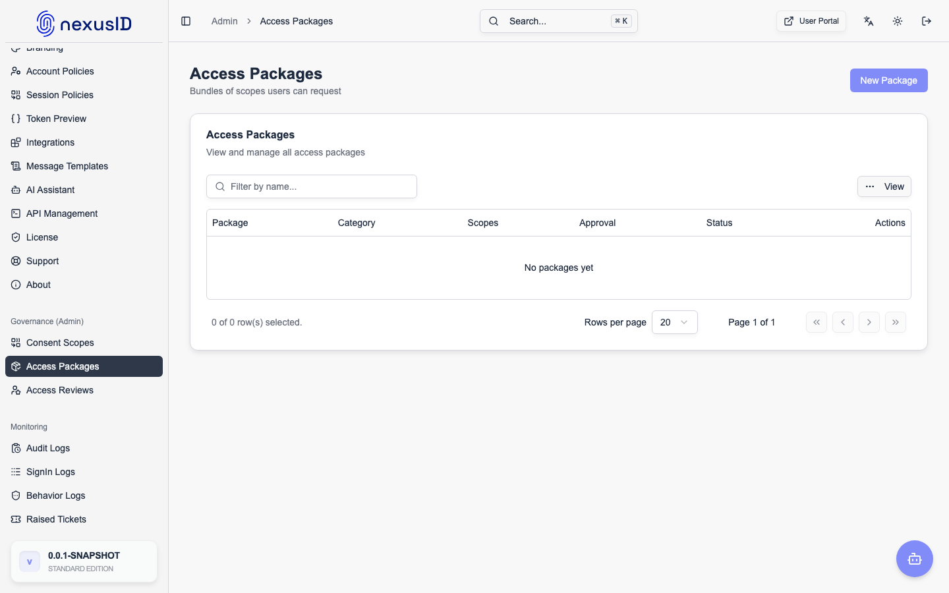Image resolution: width=949 pixels, height=593 pixels.
Task: Open the View columns menu
Action: click(x=884, y=186)
